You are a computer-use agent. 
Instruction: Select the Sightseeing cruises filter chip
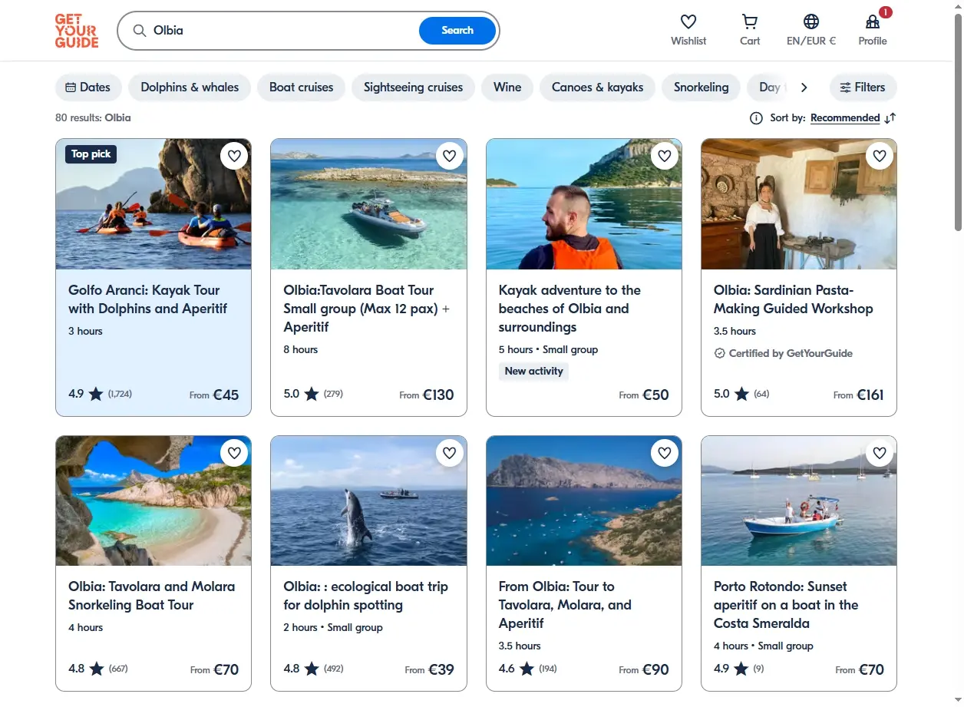(x=414, y=88)
